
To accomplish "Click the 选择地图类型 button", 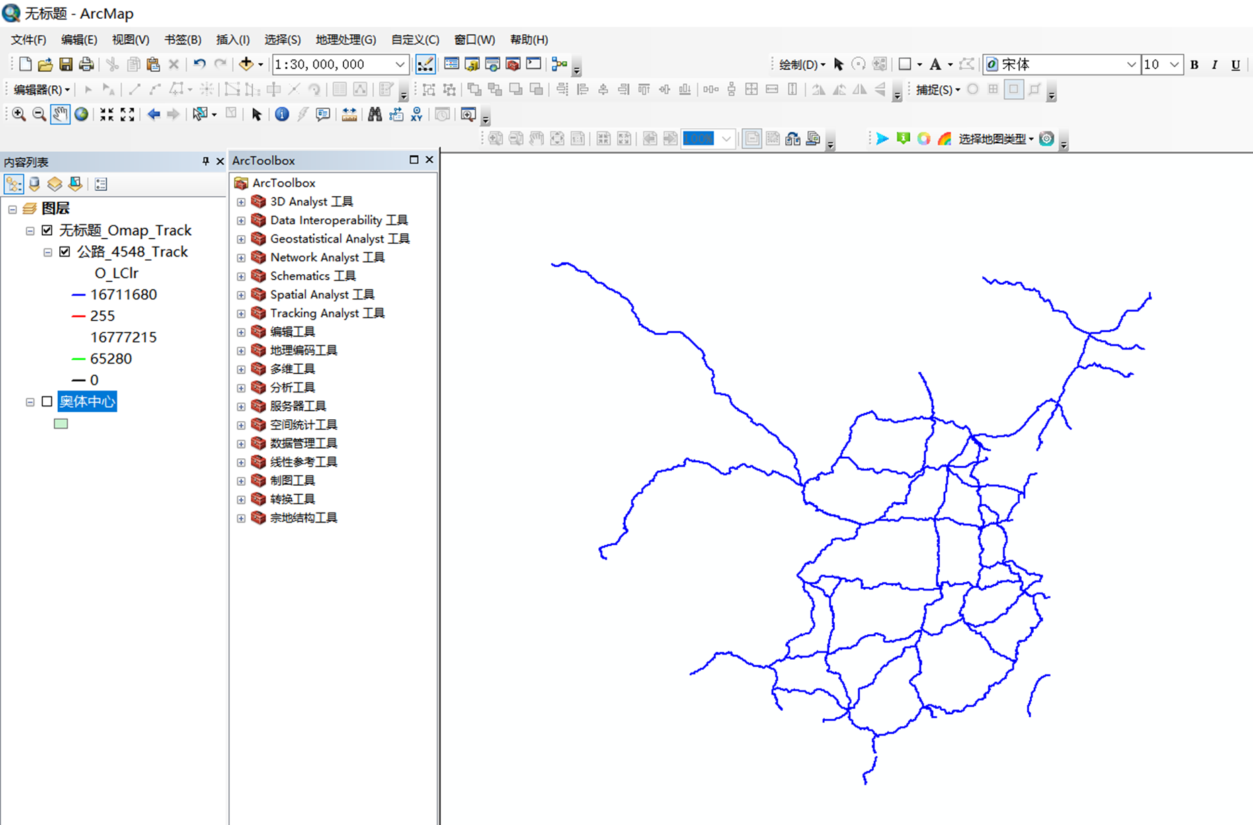I will pyautogui.click(x=996, y=139).
